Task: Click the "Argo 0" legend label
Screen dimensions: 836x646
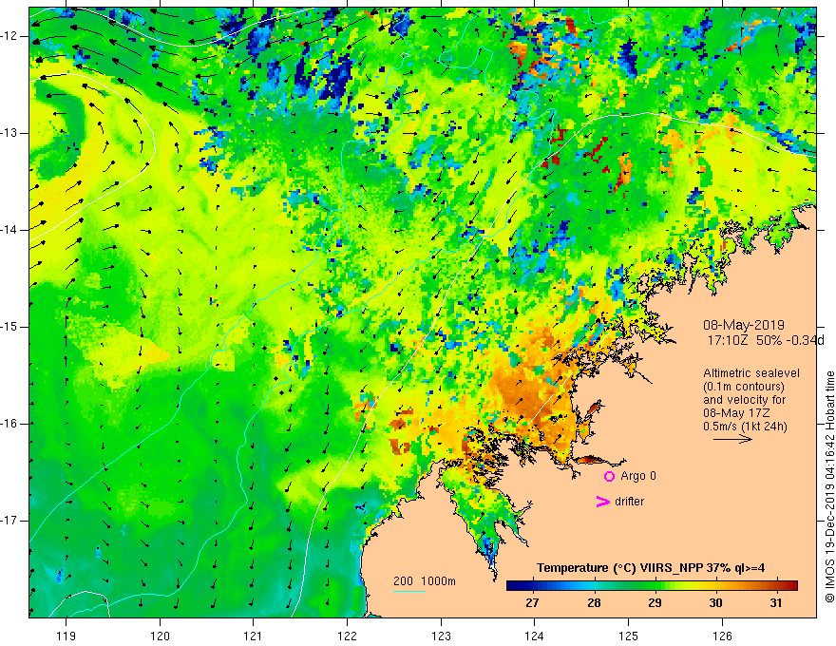Action: point(638,476)
